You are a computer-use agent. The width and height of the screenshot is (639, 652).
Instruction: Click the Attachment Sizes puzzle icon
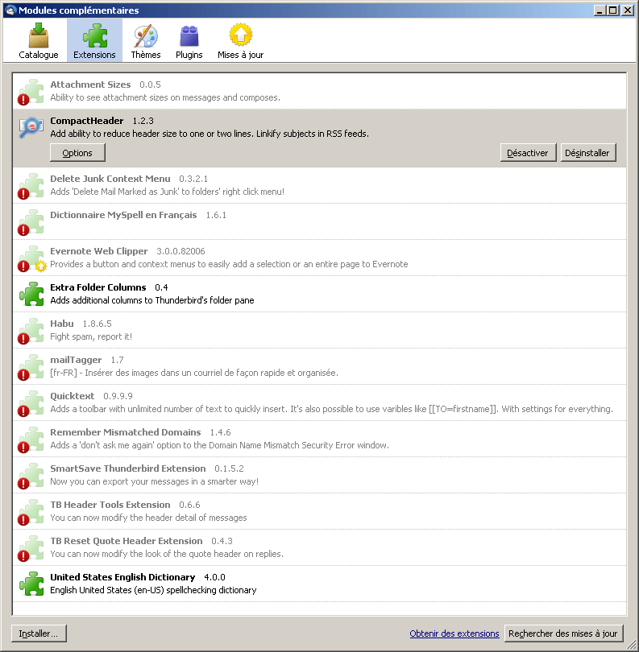(31, 92)
